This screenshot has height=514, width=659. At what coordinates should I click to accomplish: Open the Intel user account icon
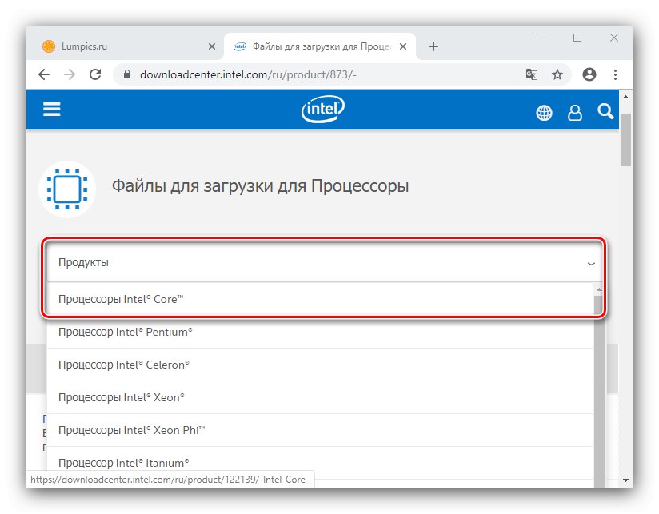coord(575,113)
